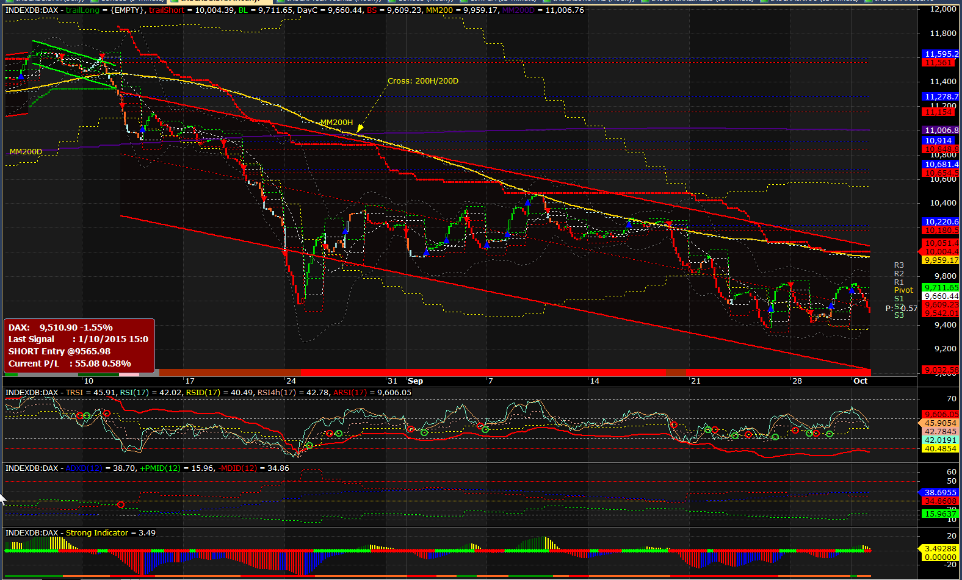Click the 'Strong Indicator = 3.49' title
Image resolution: width=962 pixels, height=580 pixels.
(x=110, y=532)
